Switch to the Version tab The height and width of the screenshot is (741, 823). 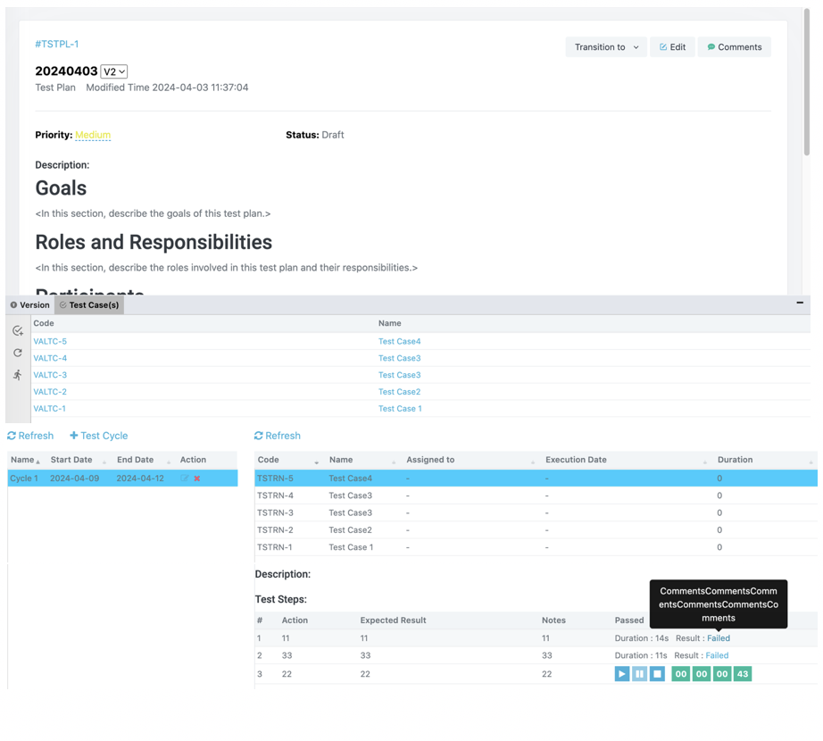point(30,305)
